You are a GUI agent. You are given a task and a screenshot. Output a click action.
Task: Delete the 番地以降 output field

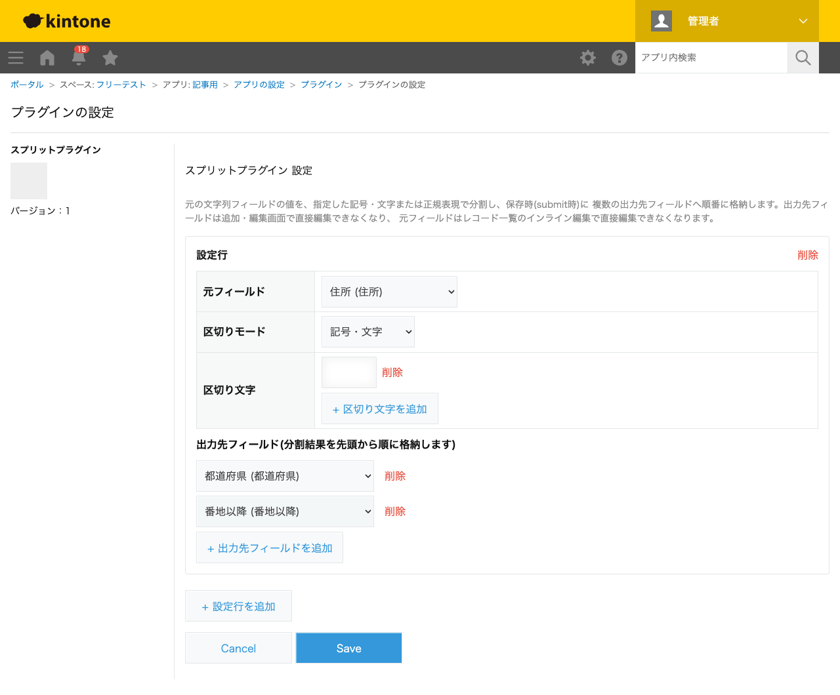click(x=395, y=511)
